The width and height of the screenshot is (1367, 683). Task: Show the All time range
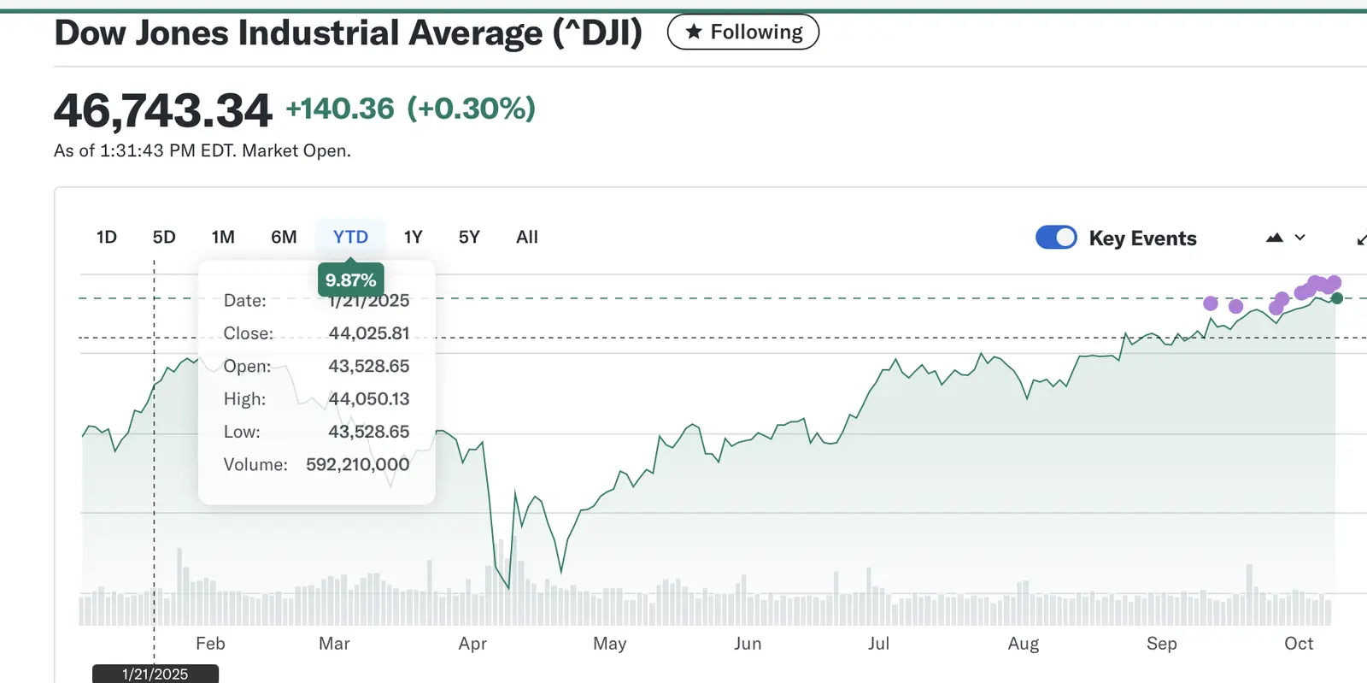[x=527, y=237]
